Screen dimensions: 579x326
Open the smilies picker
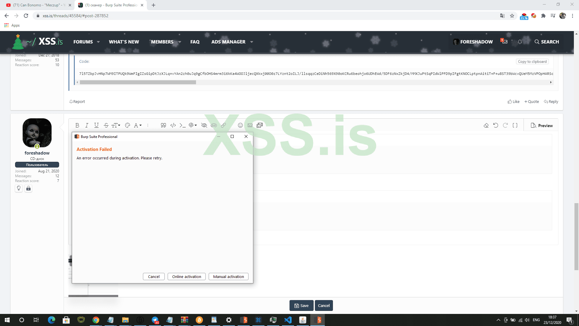240,125
